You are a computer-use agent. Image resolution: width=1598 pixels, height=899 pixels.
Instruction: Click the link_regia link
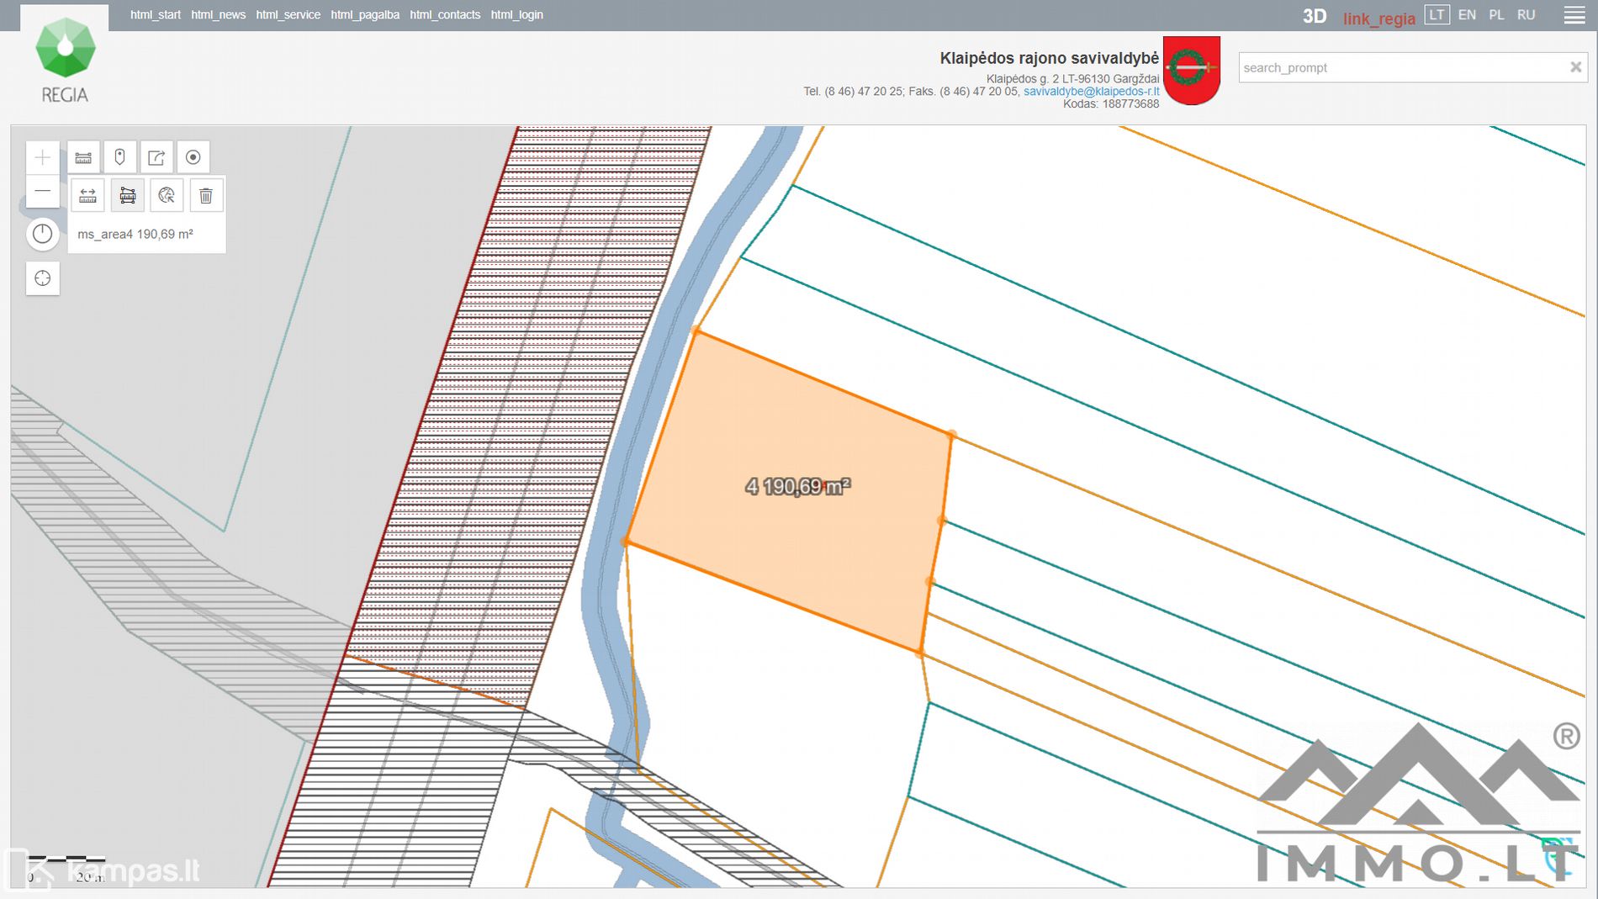pyautogui.click(x=1378, y=19)
